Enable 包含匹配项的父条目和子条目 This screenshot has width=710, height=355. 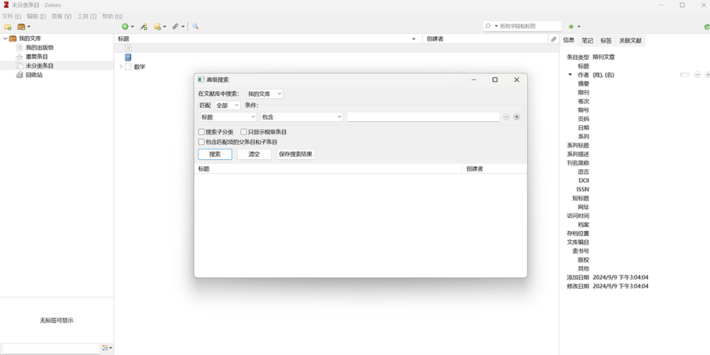[201, 141]
